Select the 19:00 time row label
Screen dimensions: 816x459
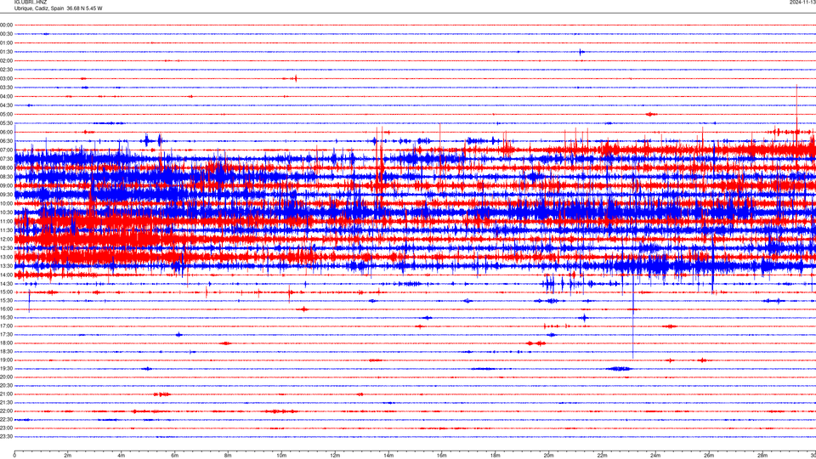6,360
